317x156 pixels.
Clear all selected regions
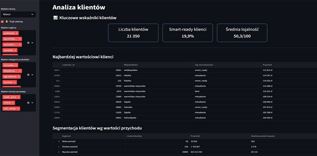click(x=28, y=43)
